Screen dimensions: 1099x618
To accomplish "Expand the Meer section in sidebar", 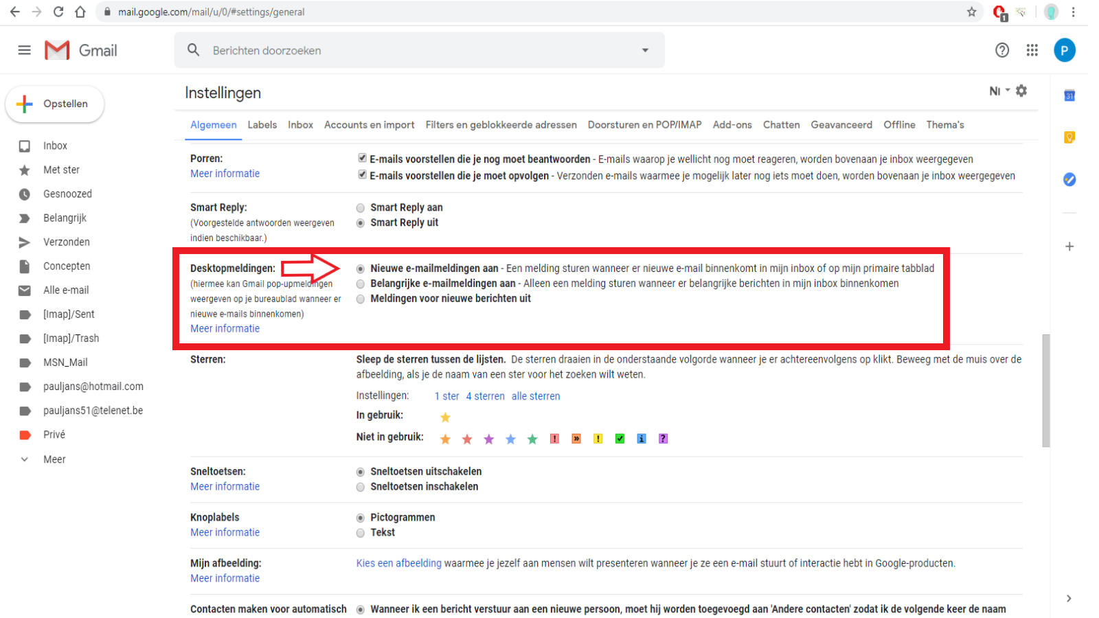I will [54, 459].
